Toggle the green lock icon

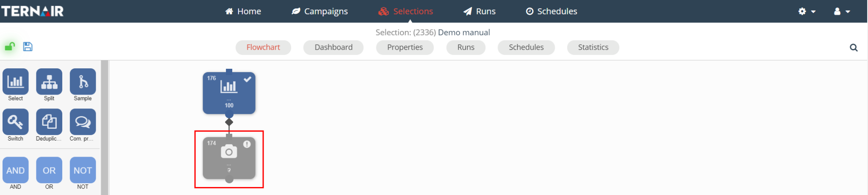point(10,46)
